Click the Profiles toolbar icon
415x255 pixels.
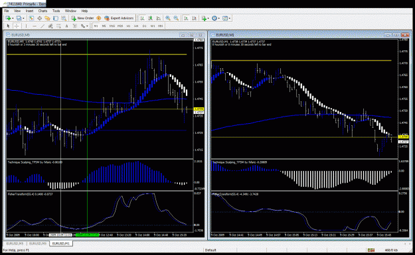[19, 19]
